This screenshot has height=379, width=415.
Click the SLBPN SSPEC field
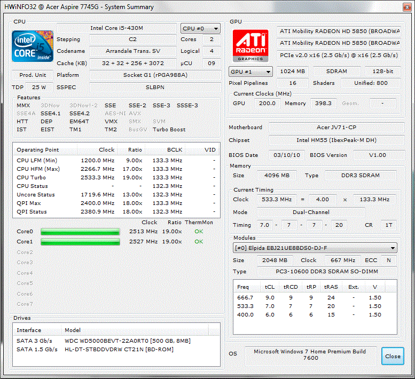(x=155, y=88)
